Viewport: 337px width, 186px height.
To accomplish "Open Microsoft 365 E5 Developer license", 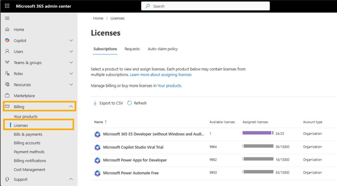I will pos(153,134).
